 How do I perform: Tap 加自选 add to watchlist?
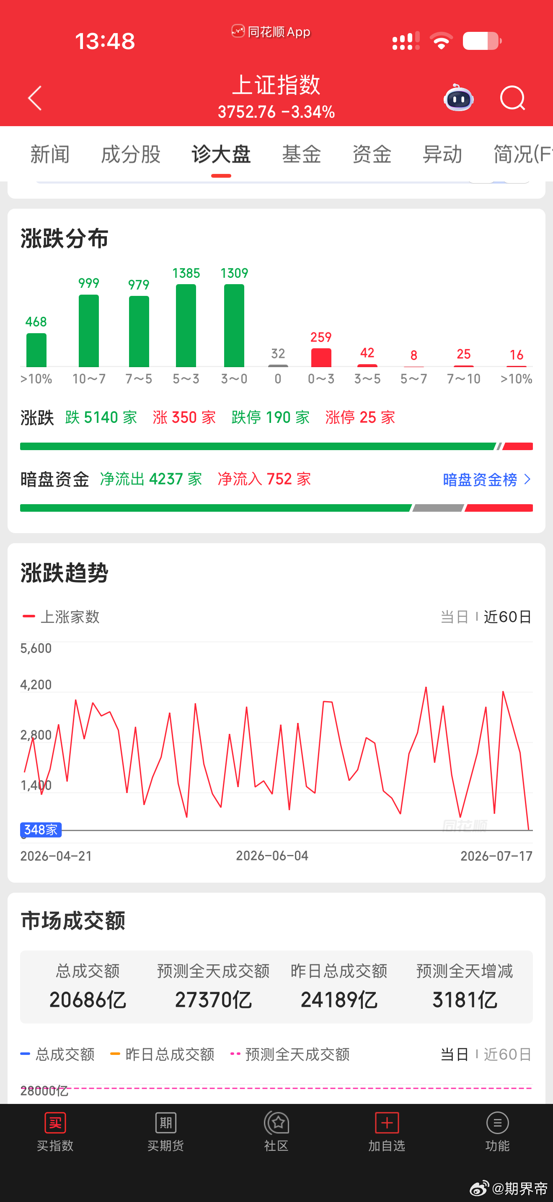(x=387, y=1131)
